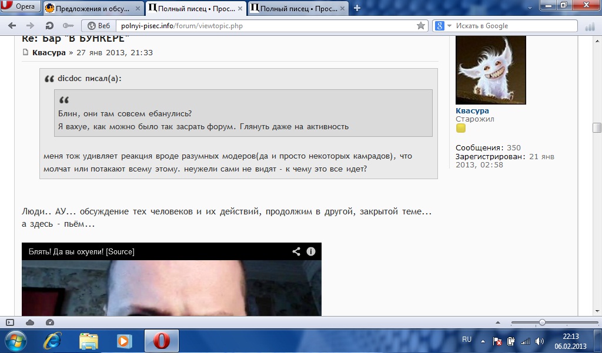Open the volume speaker tray icon
This screenshot has width=602, height=353.
(x=540, y=341)
